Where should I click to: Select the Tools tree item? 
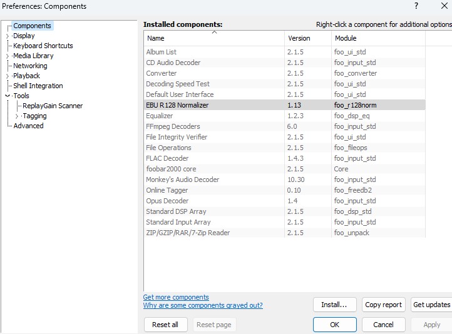pos(21,96)
